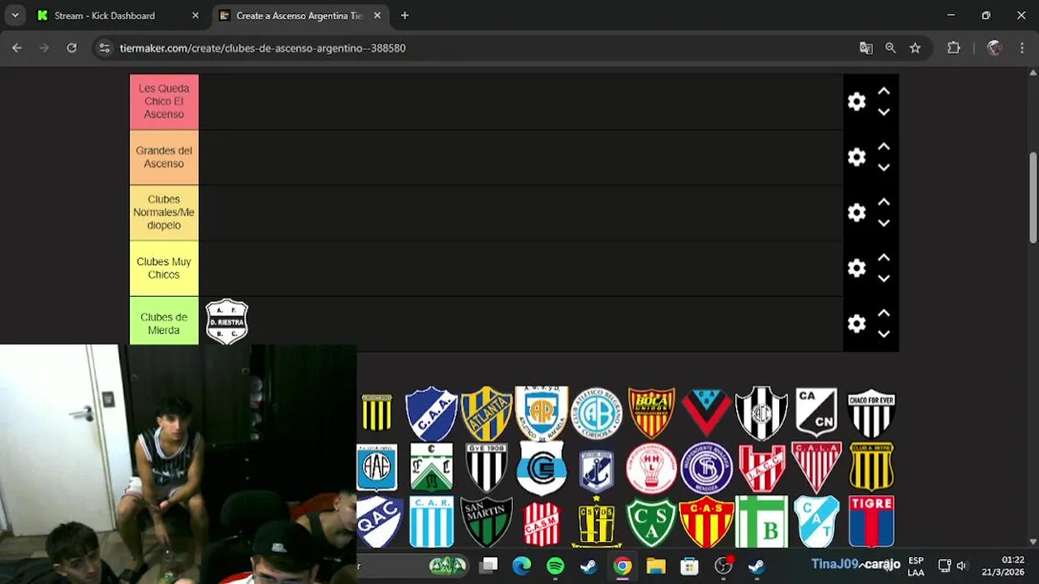This screenshot has width=1039, height=584.
Task: Select the San Martin green and black crest
Action: point(486,522)
